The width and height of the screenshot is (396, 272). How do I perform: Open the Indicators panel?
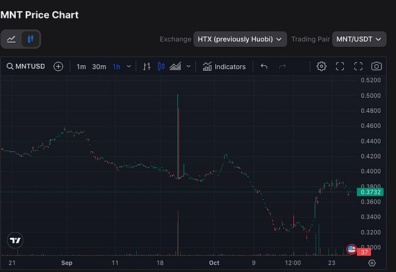[224, 67]
